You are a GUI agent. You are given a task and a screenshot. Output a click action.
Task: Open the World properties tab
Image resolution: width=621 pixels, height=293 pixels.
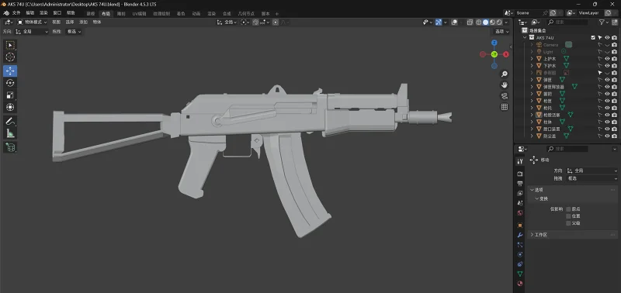point(520,212)
